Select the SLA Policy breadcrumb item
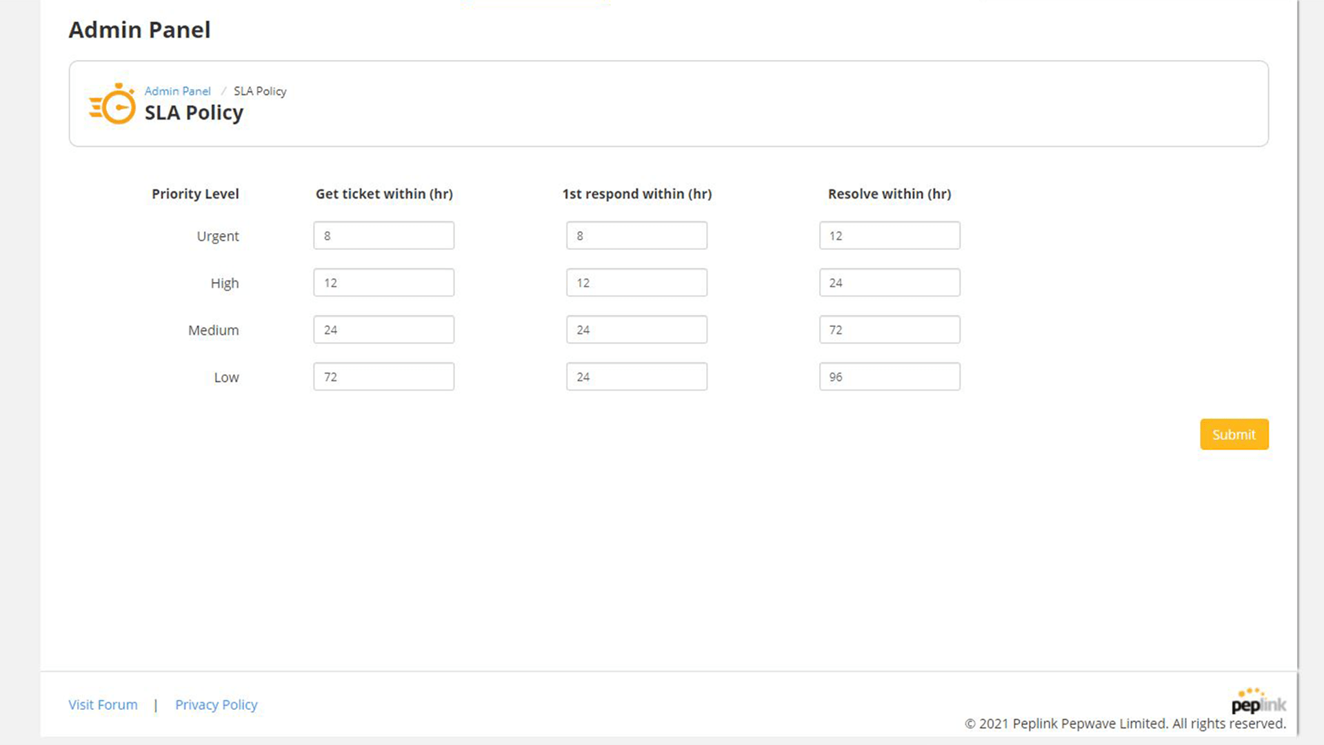The height and width of the screenshot is (745, 1324). click(x=259, y=91)
